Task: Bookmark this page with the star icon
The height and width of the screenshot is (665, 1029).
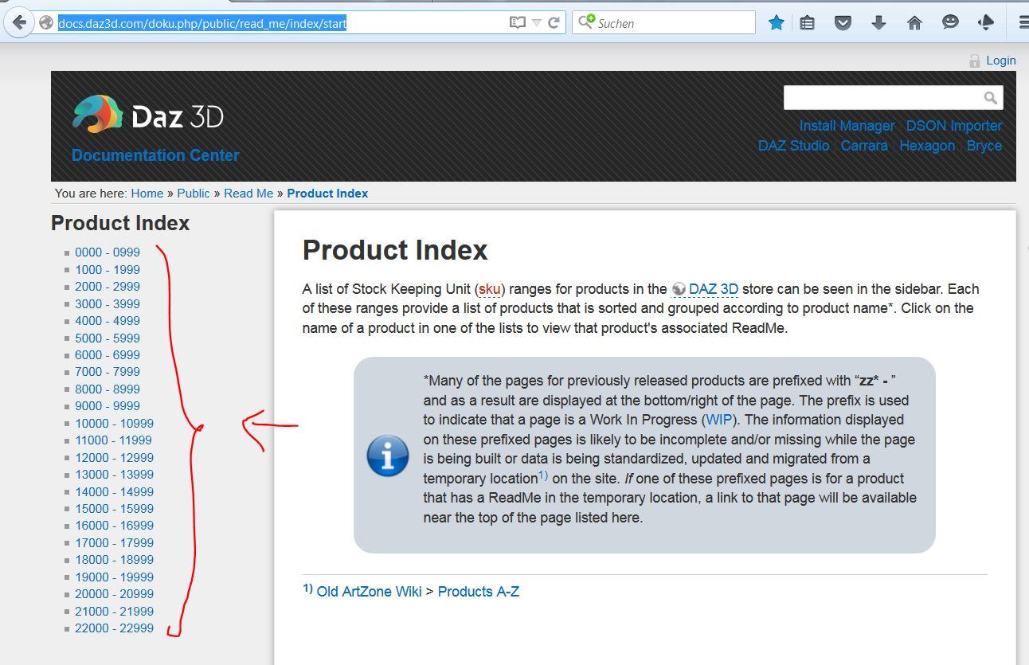Action: 777,23
